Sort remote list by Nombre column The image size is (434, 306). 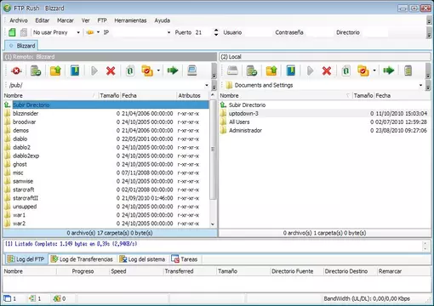click(x=50, y=95)
